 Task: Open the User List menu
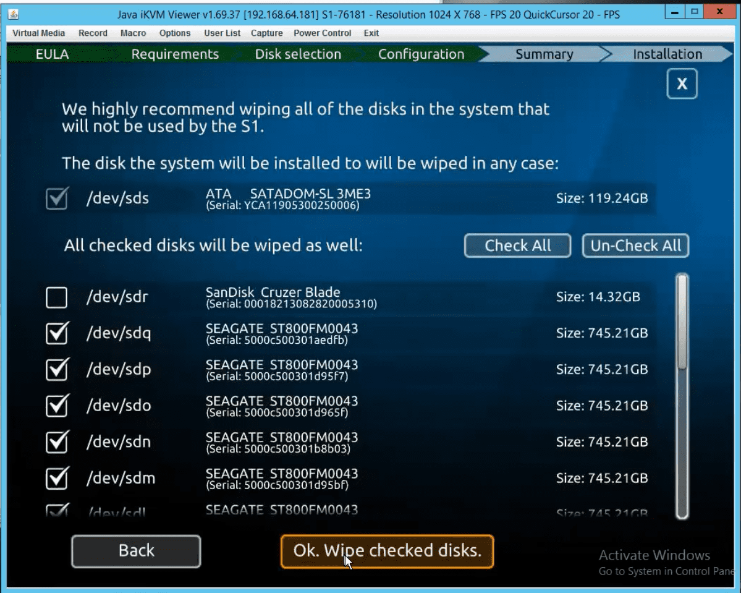coord(222,33)
